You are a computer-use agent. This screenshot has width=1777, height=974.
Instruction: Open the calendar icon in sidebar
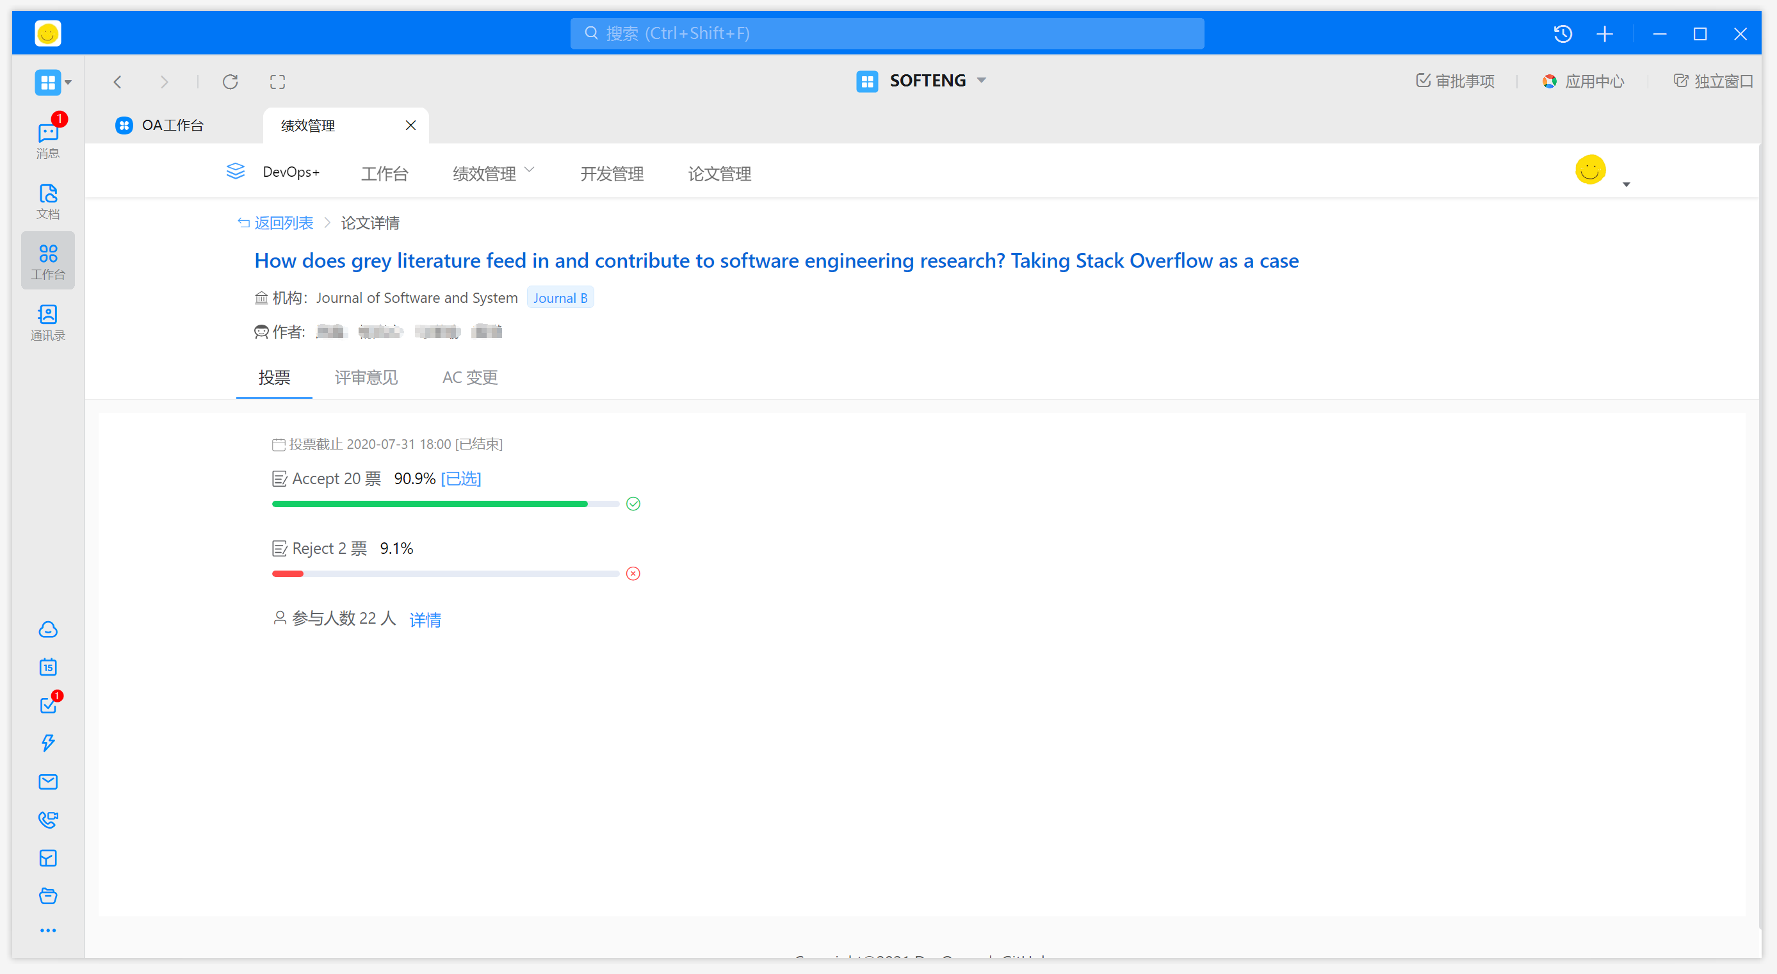tap(47, 667)
